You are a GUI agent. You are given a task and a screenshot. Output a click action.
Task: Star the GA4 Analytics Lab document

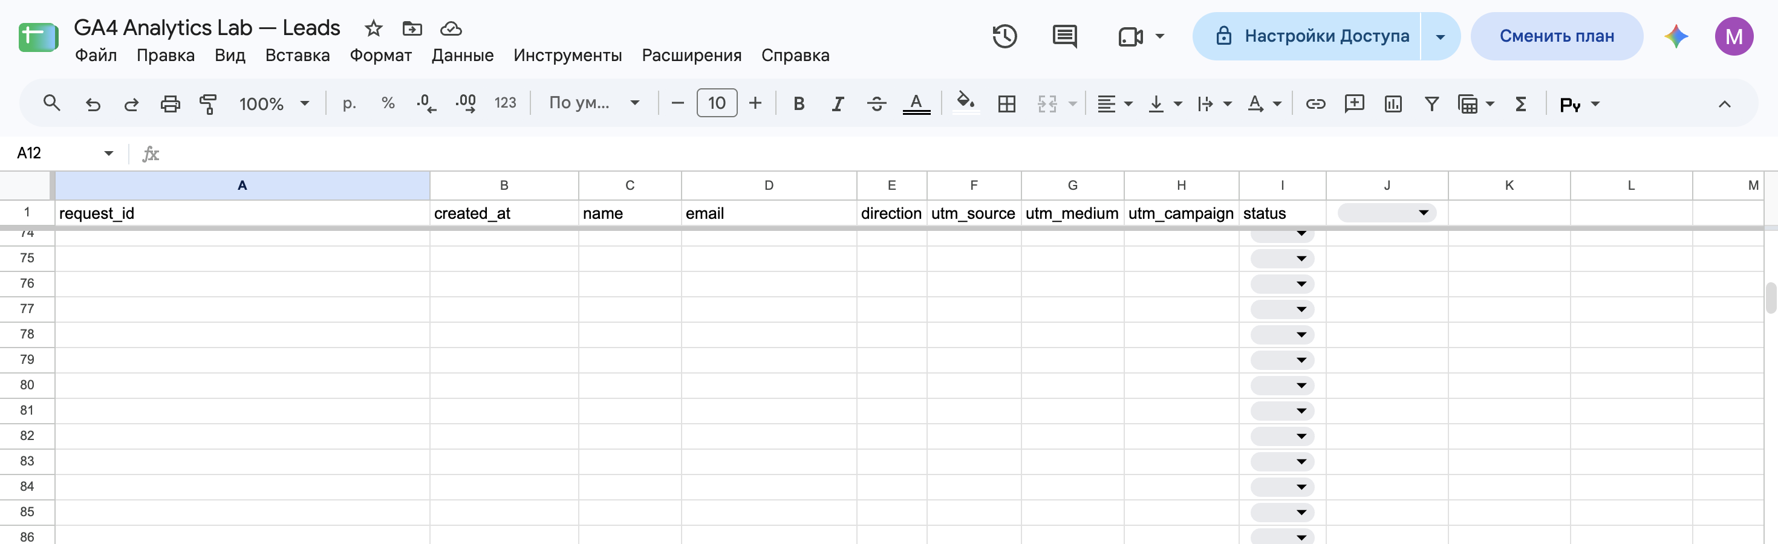[373, 28]
